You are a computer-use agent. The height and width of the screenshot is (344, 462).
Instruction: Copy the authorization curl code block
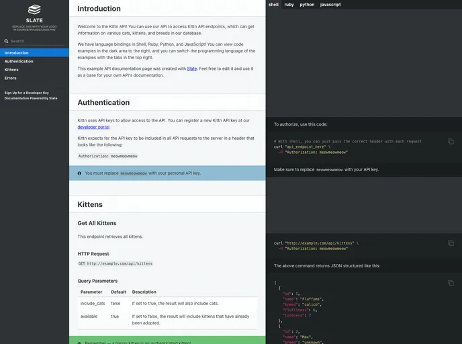click(x=451, y=141)
